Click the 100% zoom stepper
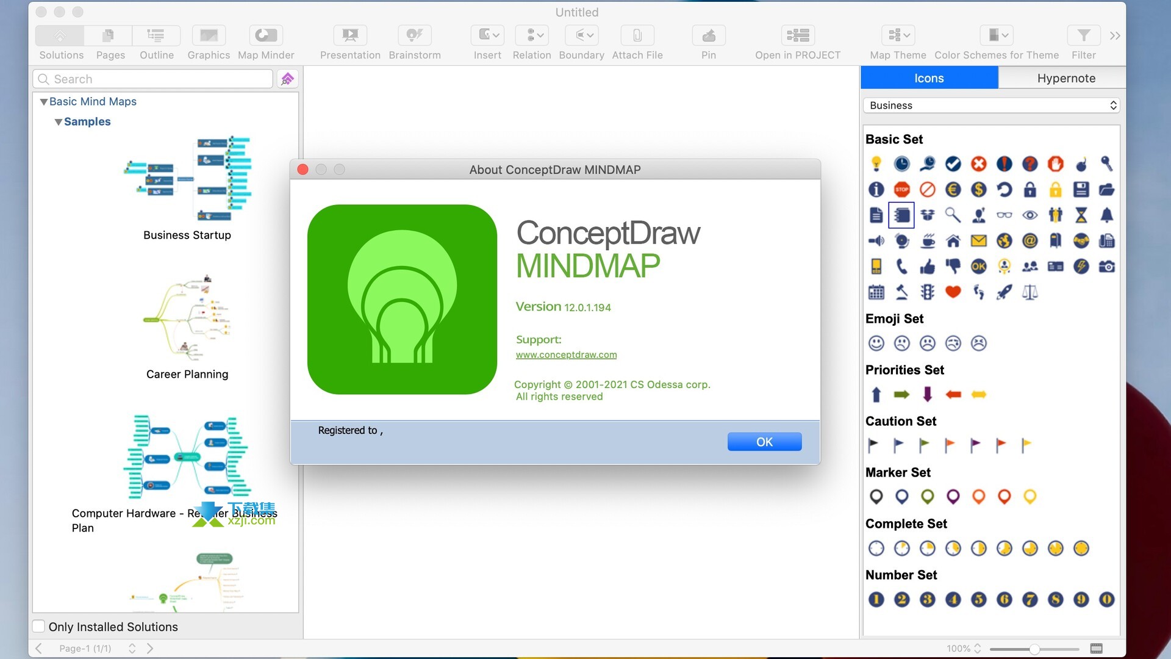The height and width of the screenshot is (659, 1171). [x=978, y=648]
